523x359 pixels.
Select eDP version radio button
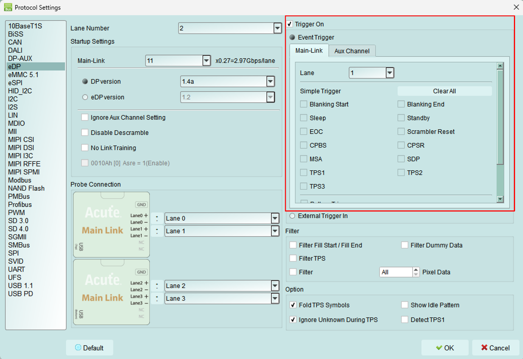(x=85, y=97)
